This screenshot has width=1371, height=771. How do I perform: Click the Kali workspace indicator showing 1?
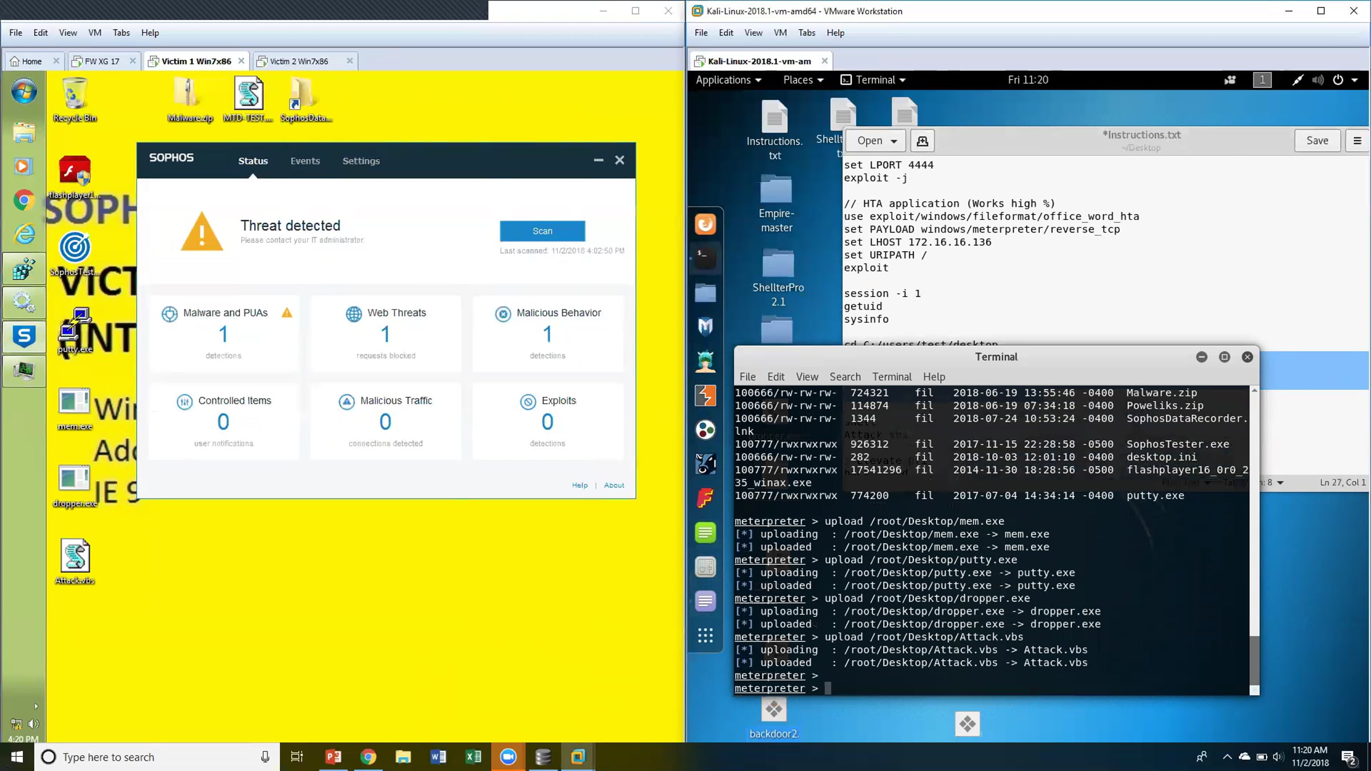click(1262, 80)
